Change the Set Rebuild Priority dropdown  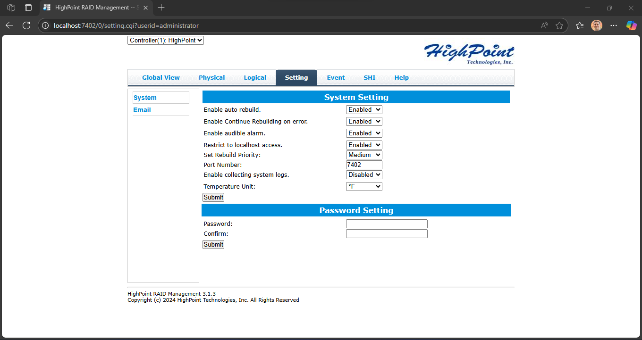click(364, 155)
